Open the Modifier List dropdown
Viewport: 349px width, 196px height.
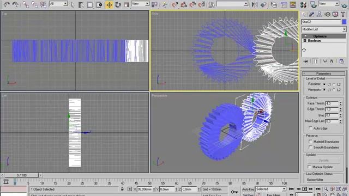click(x=324, y=29)
